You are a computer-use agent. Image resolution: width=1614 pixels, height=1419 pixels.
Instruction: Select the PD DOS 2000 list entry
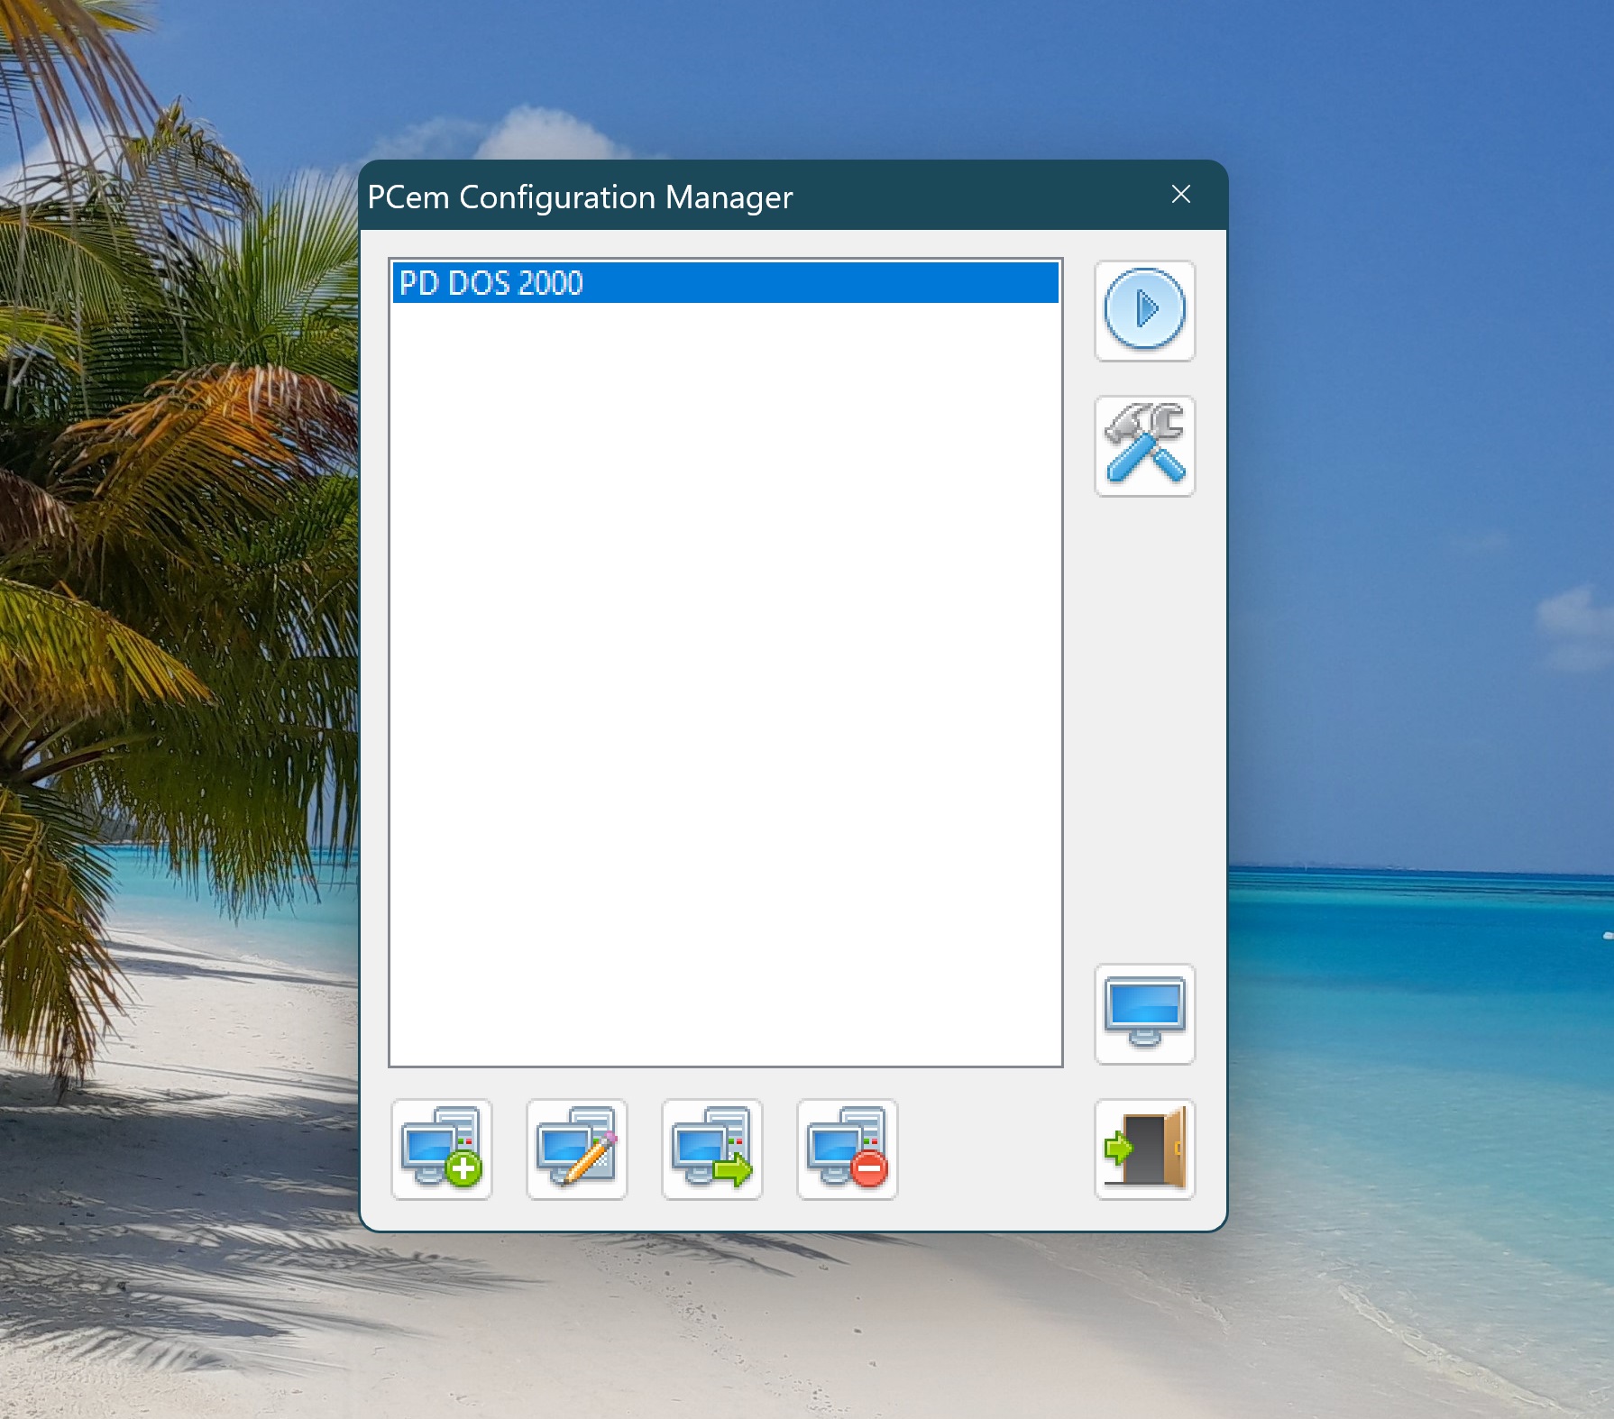coord(726,283)
